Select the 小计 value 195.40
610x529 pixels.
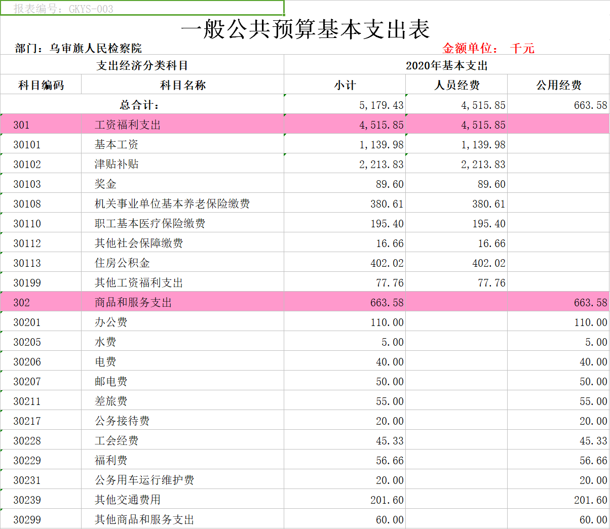[345, 223]
